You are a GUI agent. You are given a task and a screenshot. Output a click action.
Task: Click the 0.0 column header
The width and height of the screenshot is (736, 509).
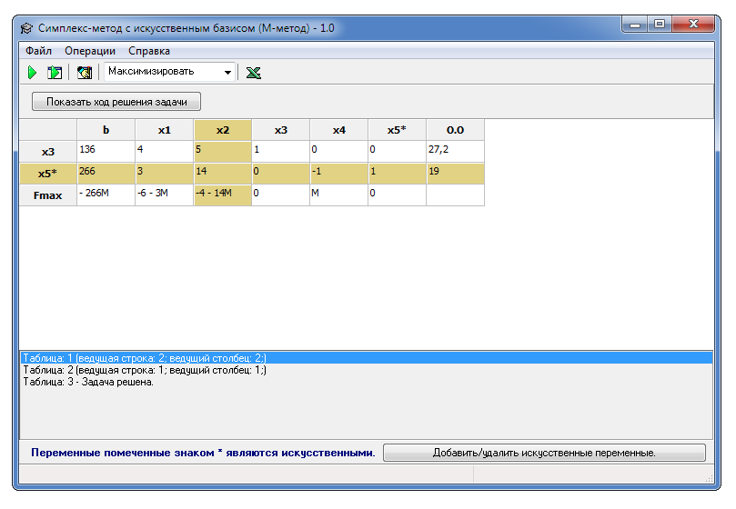(x=455, y=130)
